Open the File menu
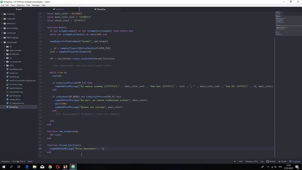 coord(2,5)
